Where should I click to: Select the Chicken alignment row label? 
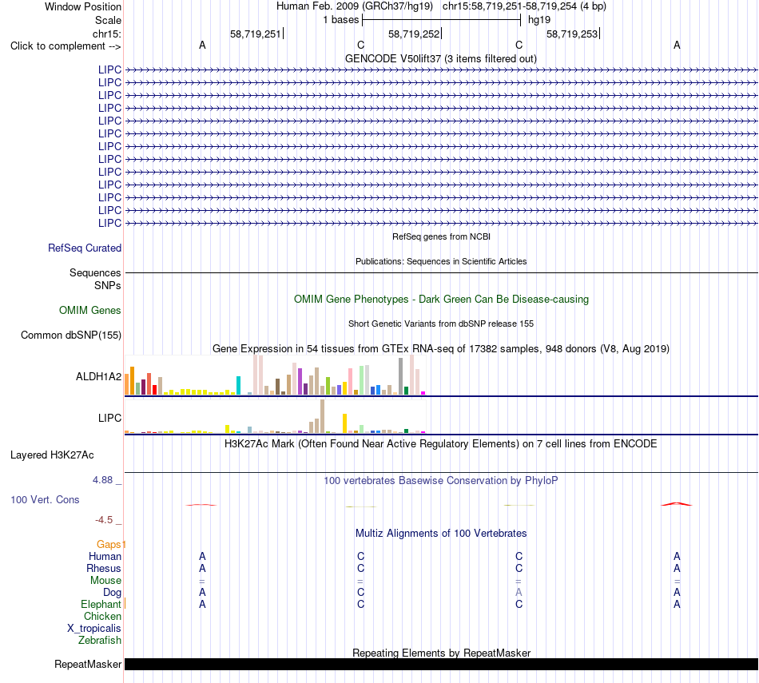tap(102, 616)
